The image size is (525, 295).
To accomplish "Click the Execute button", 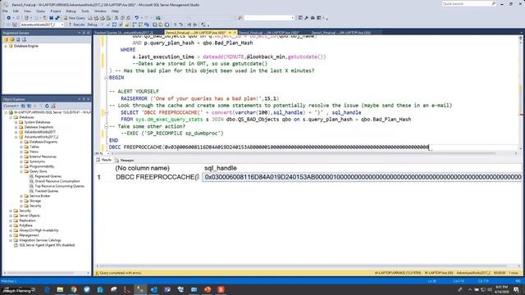I will point(76,25).
